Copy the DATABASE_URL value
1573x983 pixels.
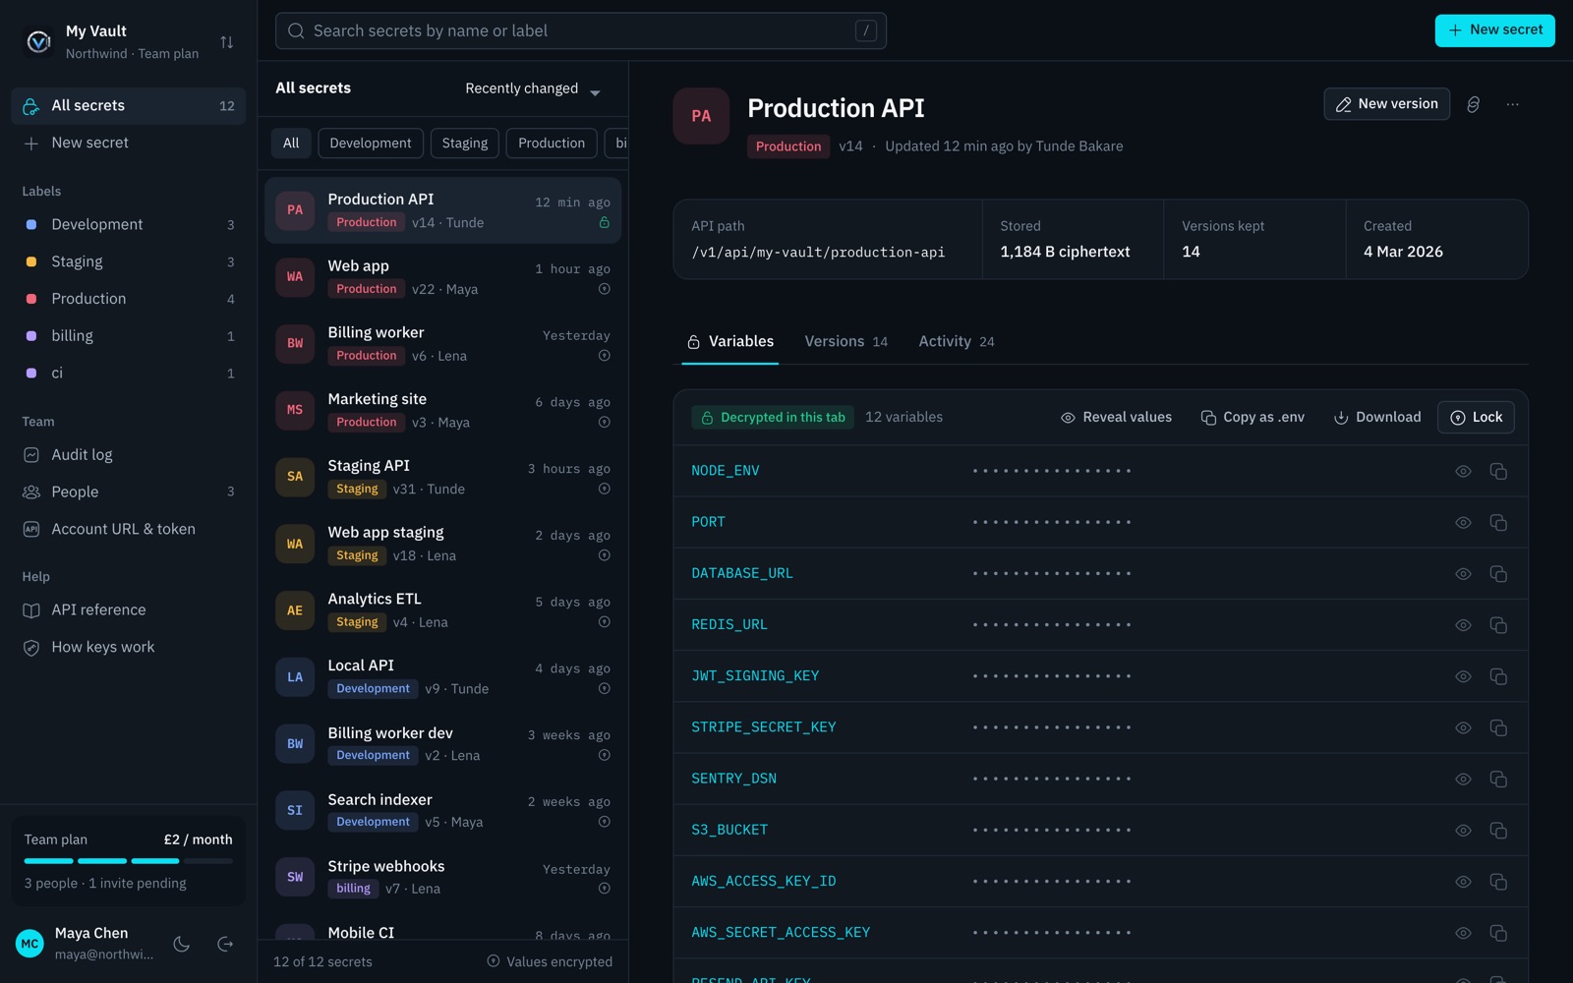(x=1498, y=573)
